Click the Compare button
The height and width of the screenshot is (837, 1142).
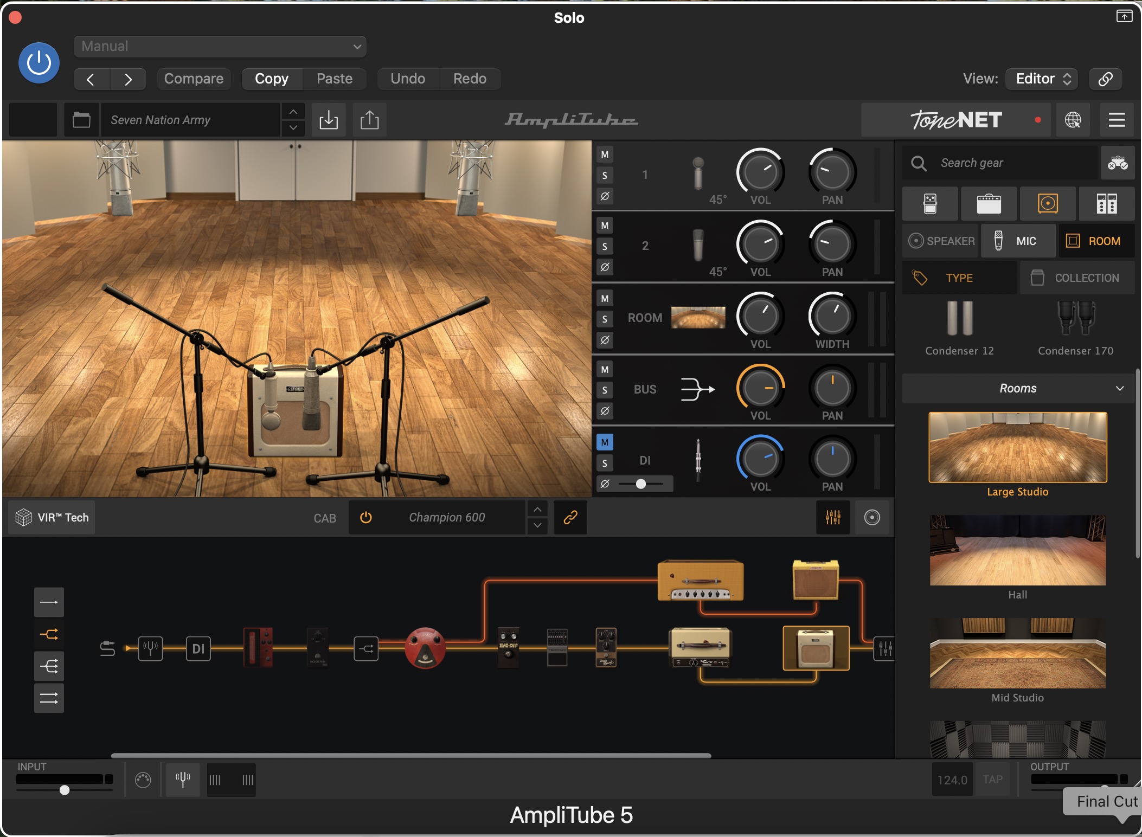click(x=194, y=79)
